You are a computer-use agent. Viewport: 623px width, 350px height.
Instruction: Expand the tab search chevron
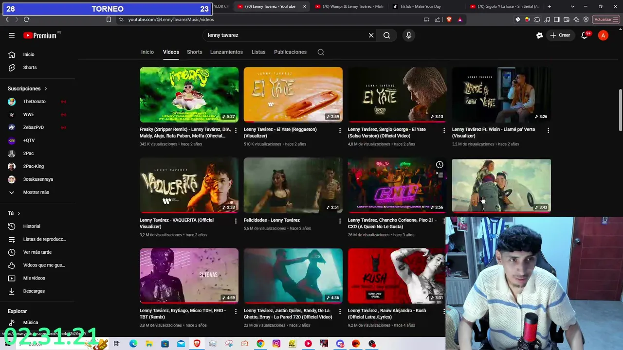[572, 6]
